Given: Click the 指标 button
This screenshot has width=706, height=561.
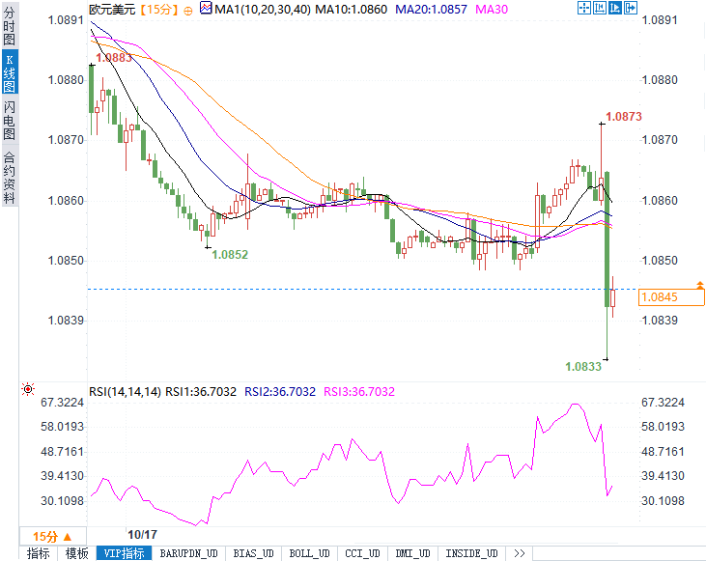Looking at the screenshot, I should pos(39,553).
